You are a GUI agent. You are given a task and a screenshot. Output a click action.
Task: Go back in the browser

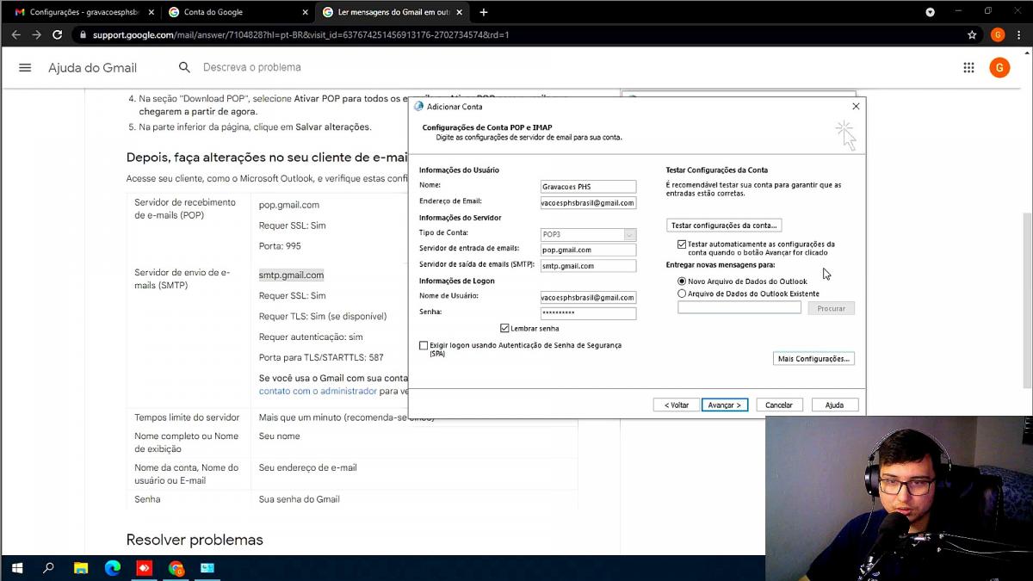point(15,35)
